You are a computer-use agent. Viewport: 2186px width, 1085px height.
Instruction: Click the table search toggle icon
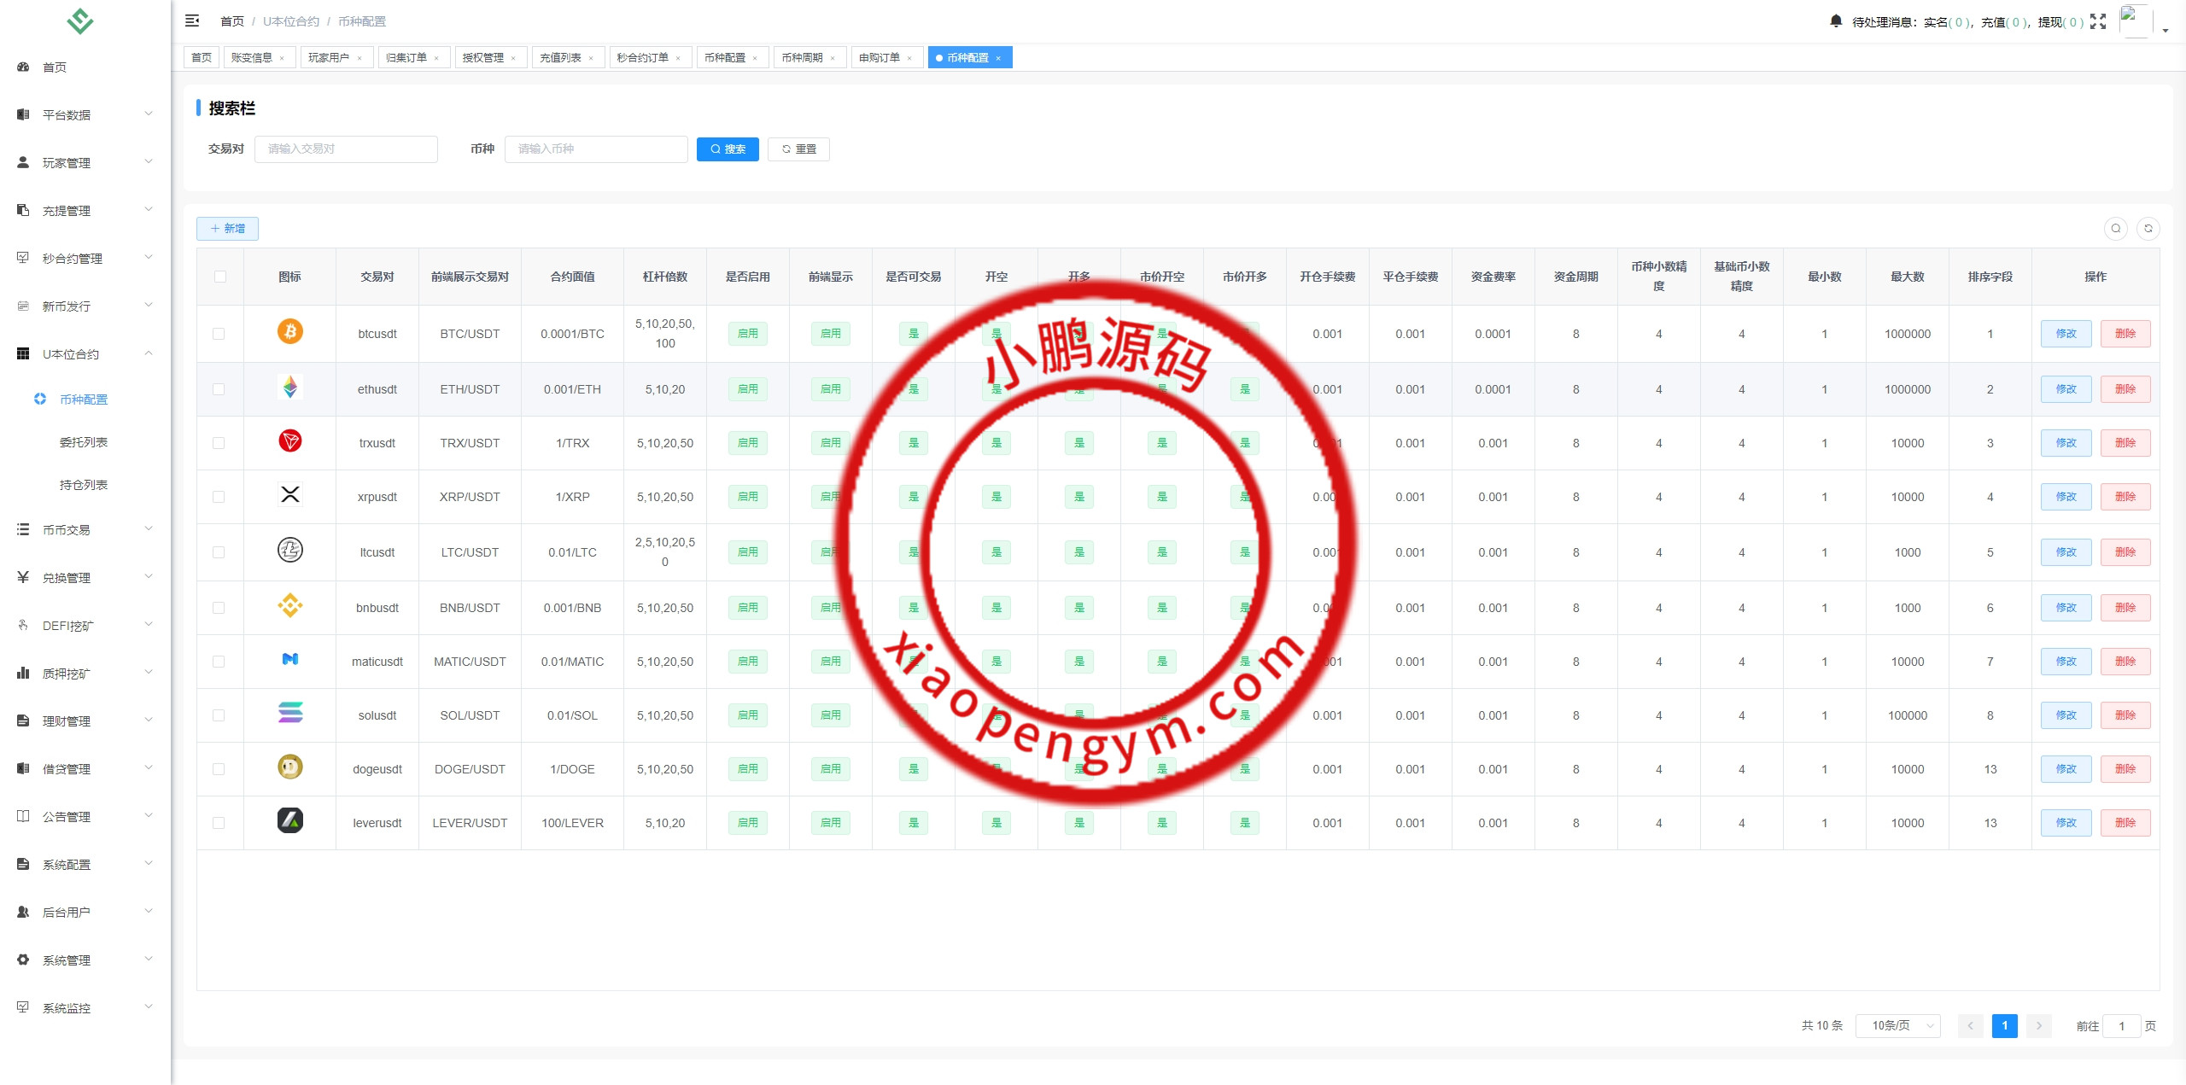point(2116,228)
